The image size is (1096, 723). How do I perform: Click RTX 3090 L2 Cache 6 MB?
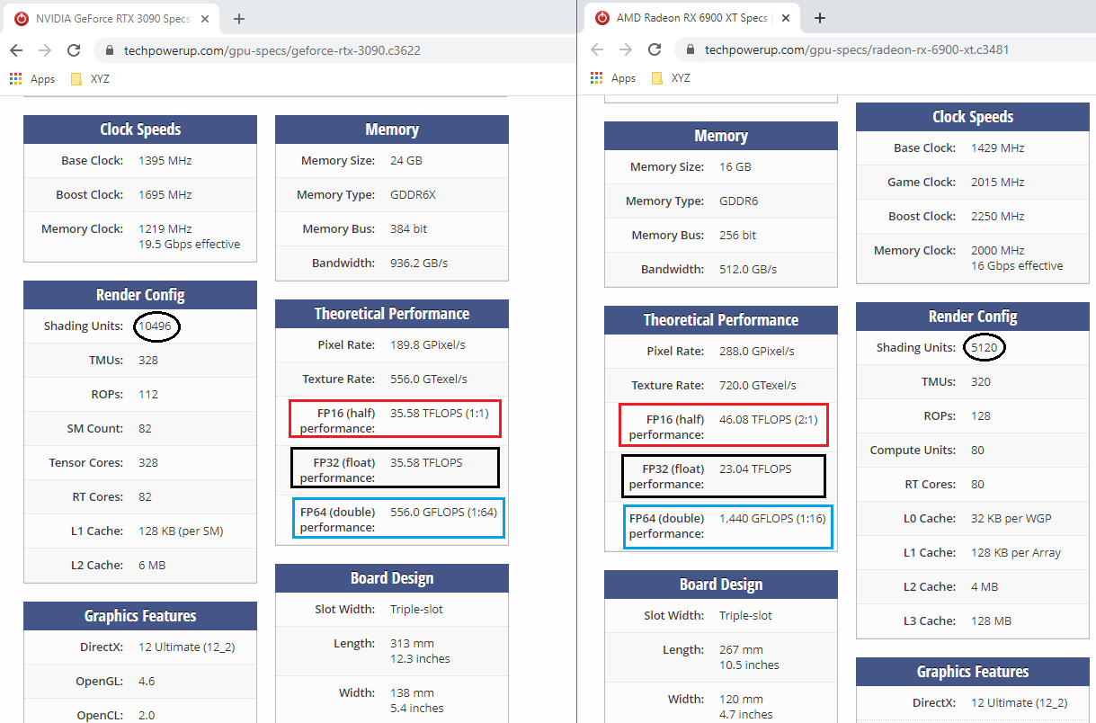pyautogui.click(x=152, y=565)
